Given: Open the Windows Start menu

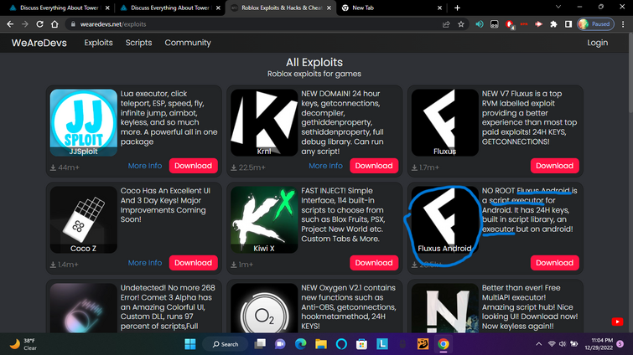Looking at the screenshot, I should click(190, 344).
